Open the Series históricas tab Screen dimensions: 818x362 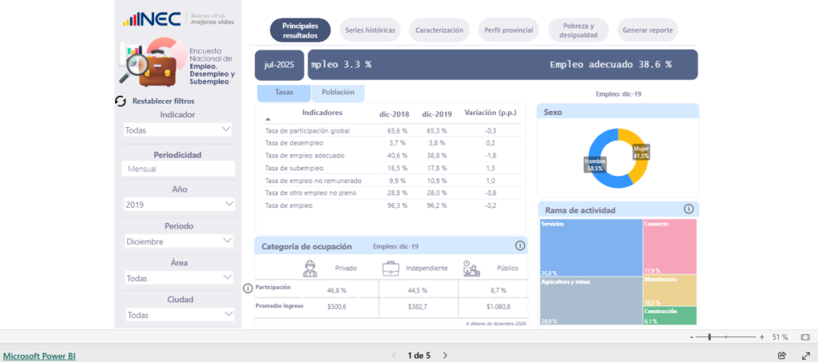370,30
